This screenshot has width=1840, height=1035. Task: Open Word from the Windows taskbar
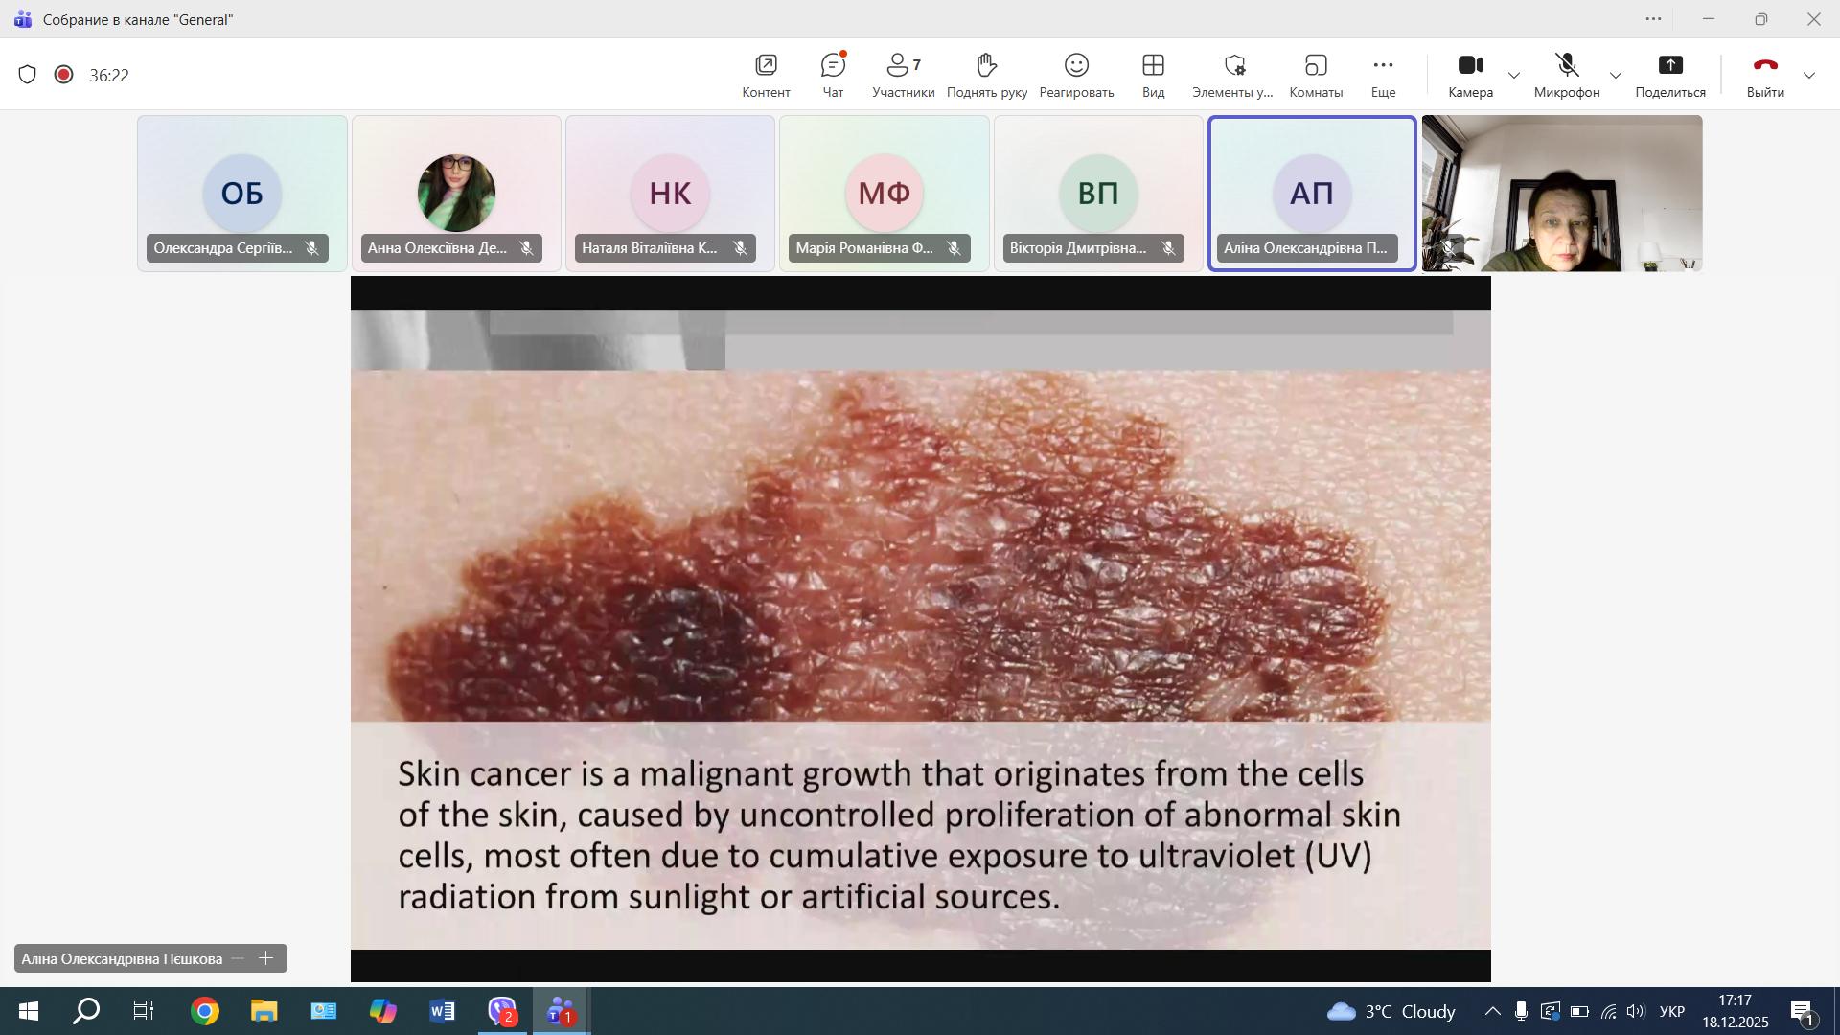coord(442,1012)
